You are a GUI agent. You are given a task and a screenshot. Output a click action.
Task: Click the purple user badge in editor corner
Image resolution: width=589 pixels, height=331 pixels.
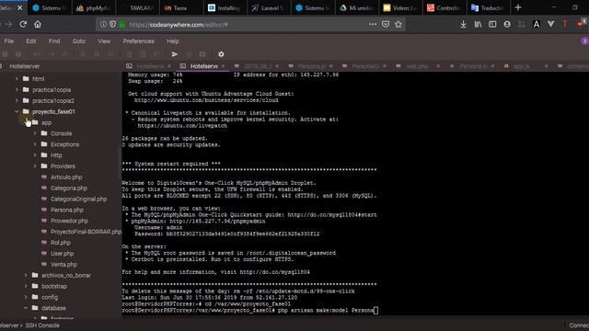[x=584, y=40]
